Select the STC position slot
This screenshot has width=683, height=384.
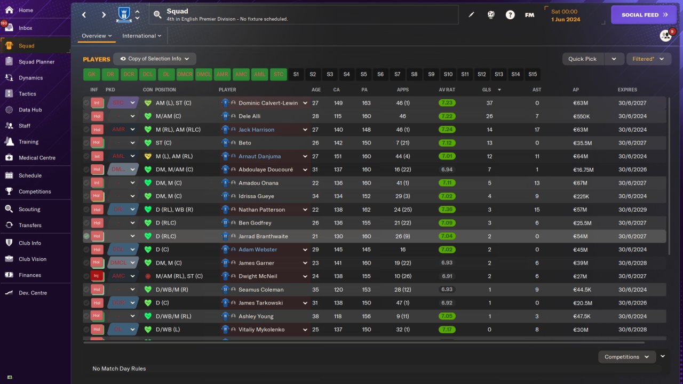279,74
